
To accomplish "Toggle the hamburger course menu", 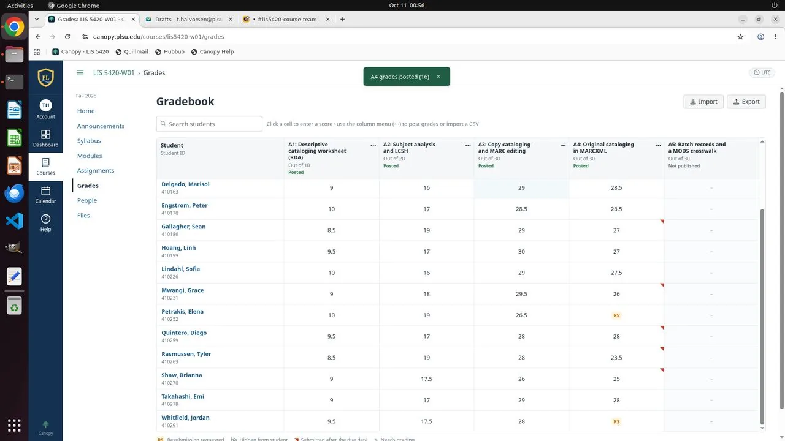I will point(80,73).
